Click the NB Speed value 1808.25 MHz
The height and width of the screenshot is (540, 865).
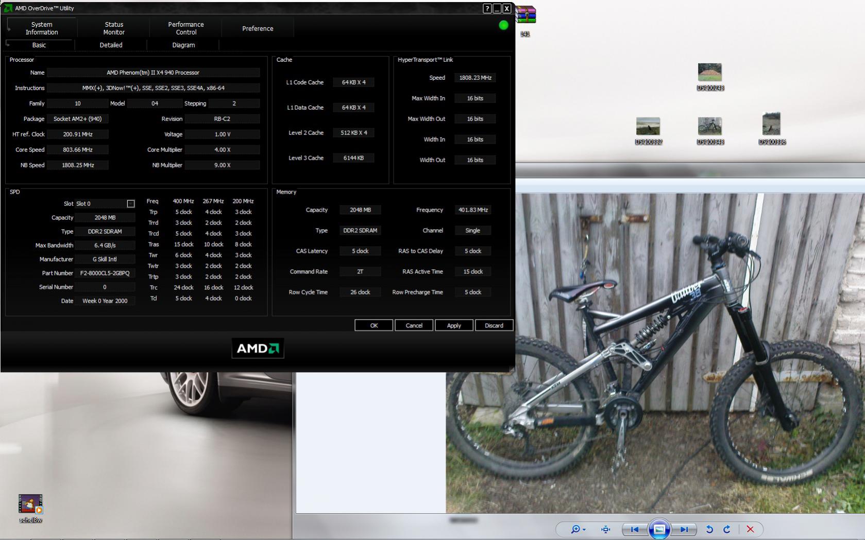[x=78, y=165]
